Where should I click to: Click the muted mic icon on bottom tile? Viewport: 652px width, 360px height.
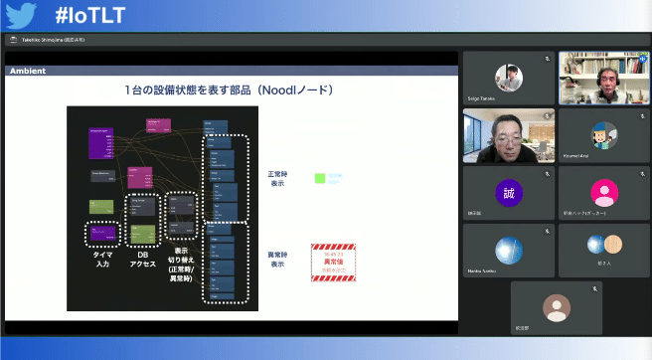coord(595,288)
